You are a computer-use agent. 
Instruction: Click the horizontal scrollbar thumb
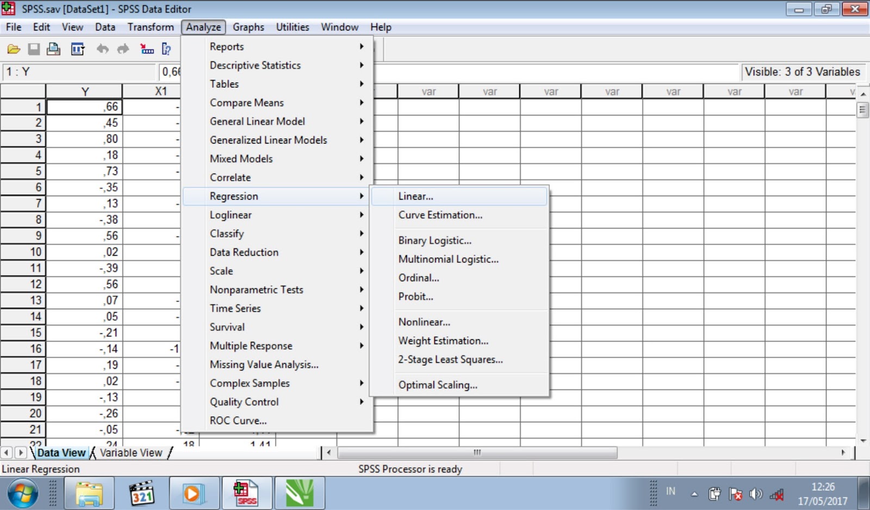point(477,452)
